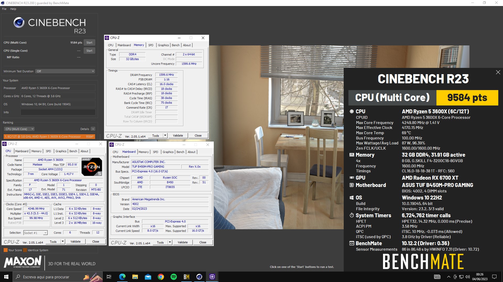The height and width of the screenshot is (282, 503).
Task: Switch to CPU-Z taskbar icon
Action: click(x=212, y=277)
